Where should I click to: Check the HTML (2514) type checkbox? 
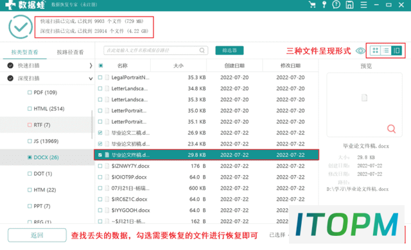30,108
